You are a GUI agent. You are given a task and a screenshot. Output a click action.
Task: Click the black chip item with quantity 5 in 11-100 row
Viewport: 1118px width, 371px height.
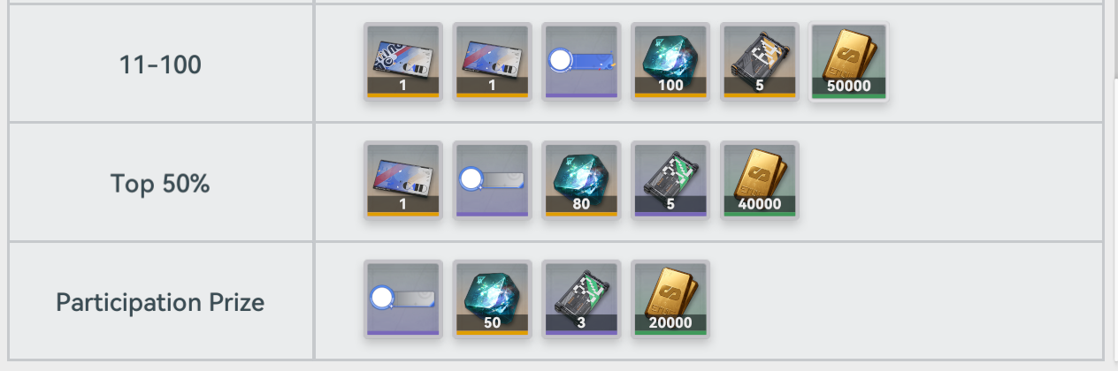[x=759, y=62]
